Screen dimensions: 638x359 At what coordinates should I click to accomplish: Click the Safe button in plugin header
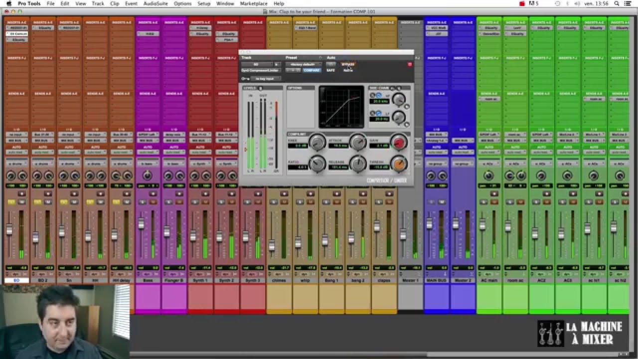point(330,70)
